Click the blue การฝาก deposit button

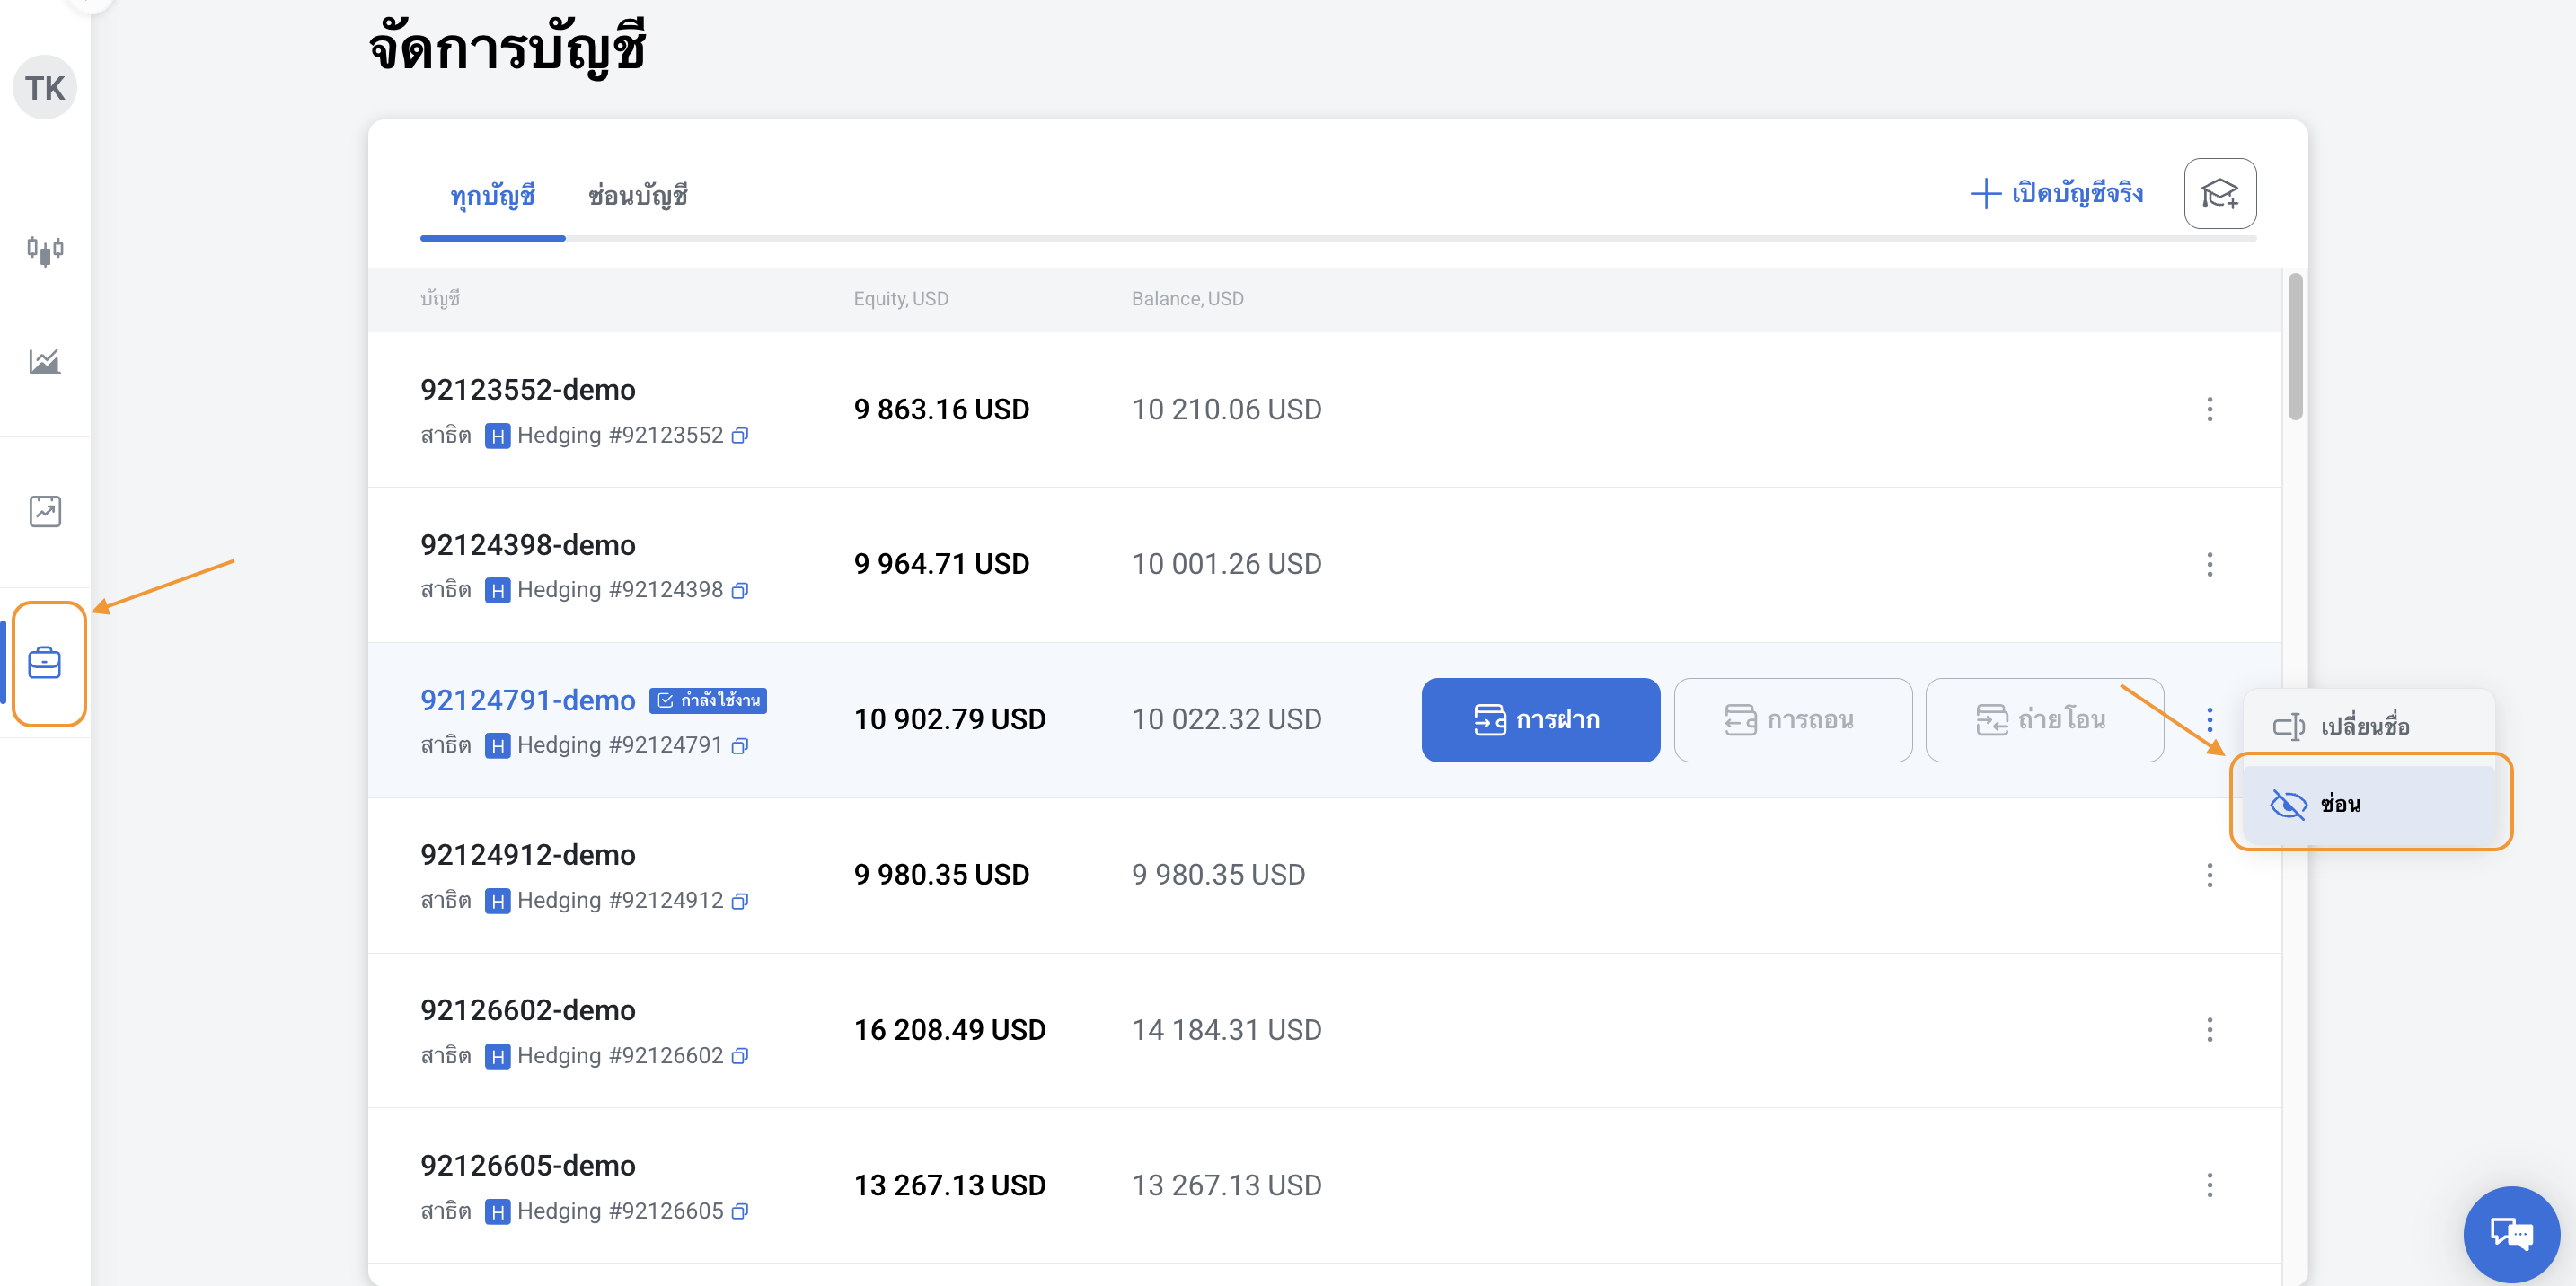[x=1539, y=720]
